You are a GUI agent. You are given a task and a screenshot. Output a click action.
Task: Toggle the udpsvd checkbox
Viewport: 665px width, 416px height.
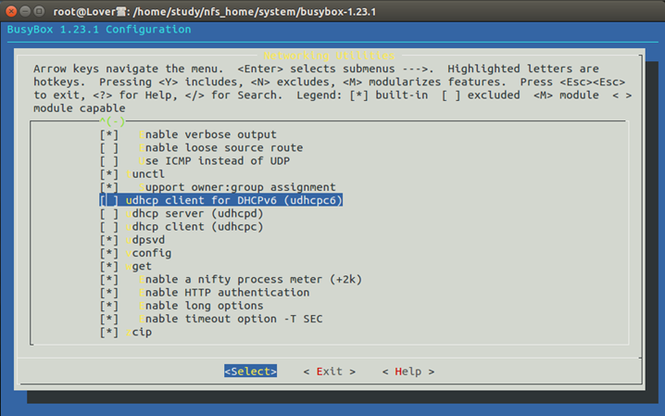point(109,240)
